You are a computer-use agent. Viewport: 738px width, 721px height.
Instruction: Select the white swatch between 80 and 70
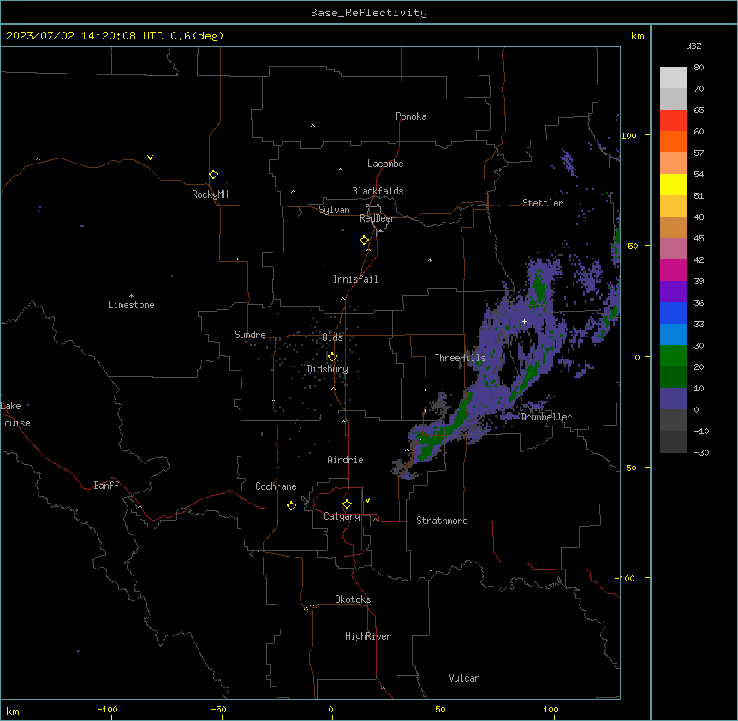tap(673, 78)
